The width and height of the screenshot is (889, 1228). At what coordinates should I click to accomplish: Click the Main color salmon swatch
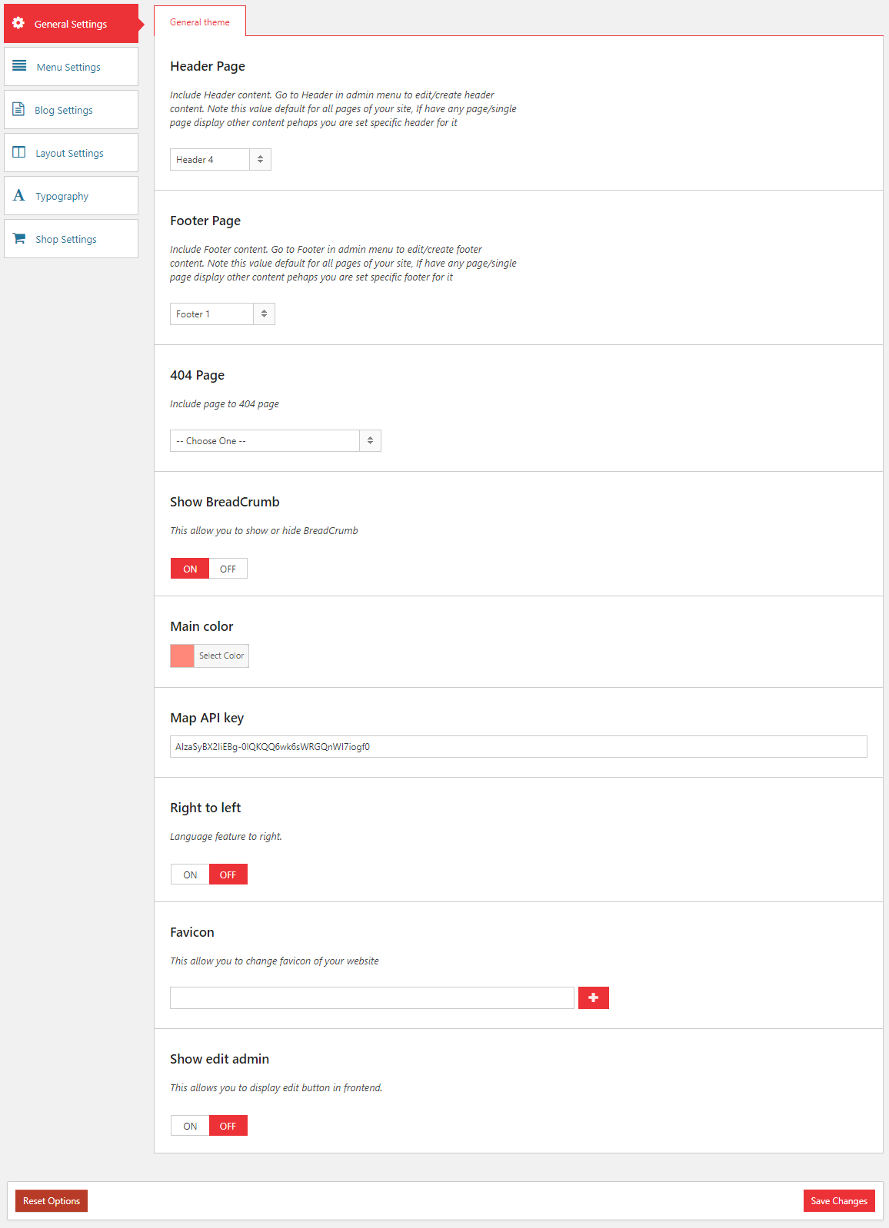(182, 655)
